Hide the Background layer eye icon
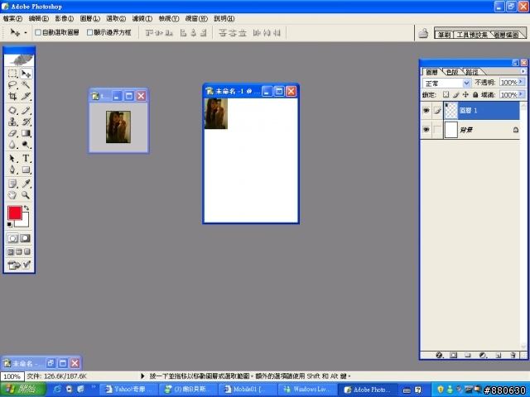 click(x=426, y=130)
